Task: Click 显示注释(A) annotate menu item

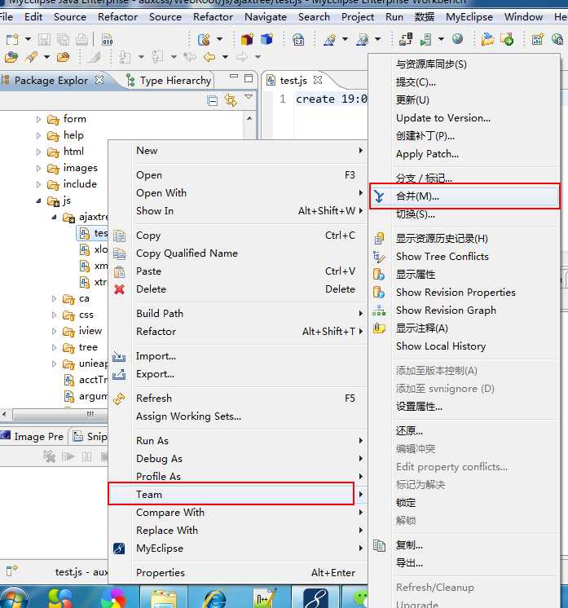Action: click(465, 328)
